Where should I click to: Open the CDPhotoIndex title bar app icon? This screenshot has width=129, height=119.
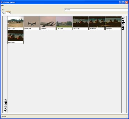pyautogui.click(x=2, y=2)
